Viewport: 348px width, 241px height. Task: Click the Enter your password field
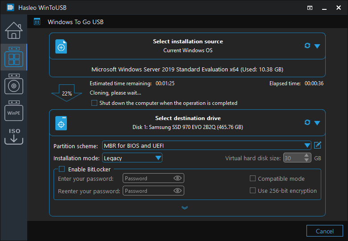[x=153, y=178]
